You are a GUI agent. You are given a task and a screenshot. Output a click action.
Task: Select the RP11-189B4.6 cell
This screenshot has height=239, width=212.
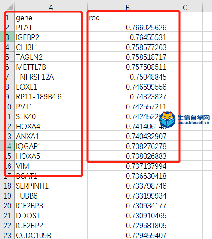[51, 96]
